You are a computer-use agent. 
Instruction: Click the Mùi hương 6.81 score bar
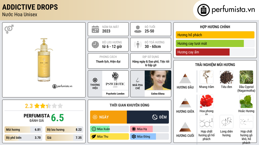[x=23, y=130]
